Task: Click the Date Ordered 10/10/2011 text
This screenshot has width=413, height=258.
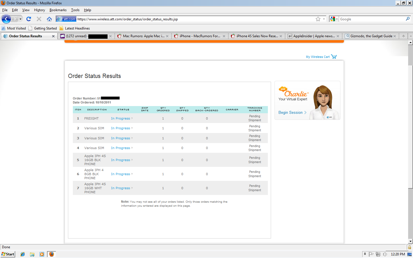Action: coord(92,102)
